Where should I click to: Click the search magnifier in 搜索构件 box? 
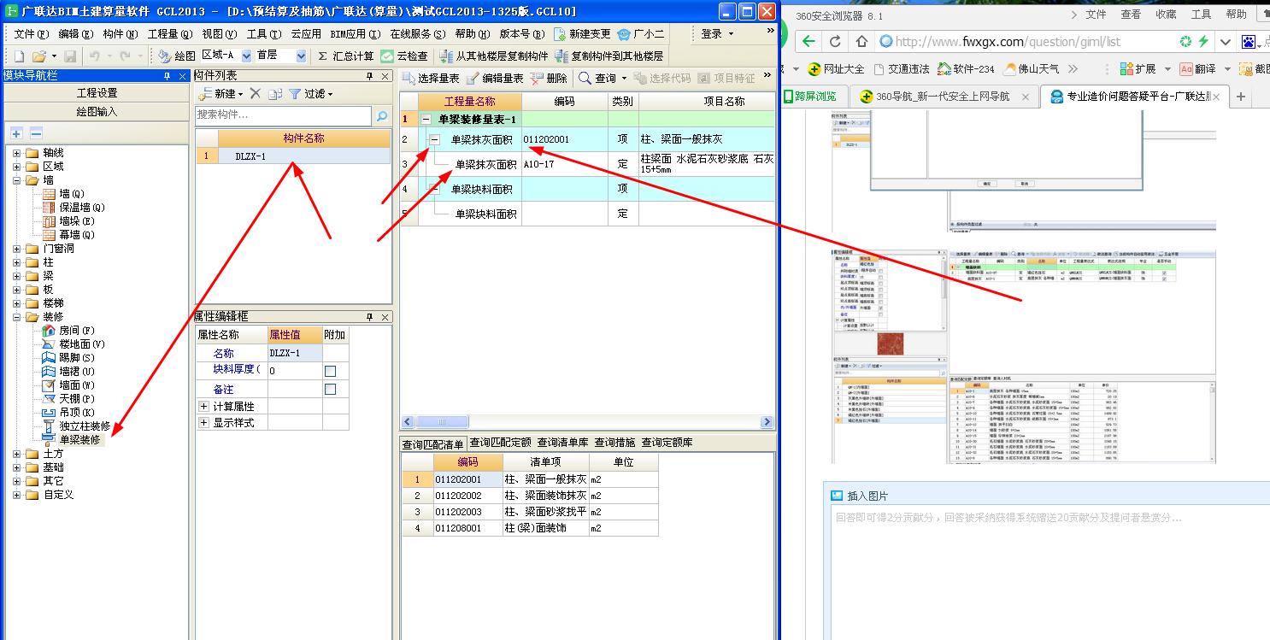382,114
